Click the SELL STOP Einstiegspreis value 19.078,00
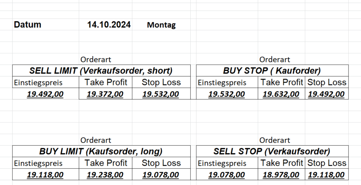Screen dimensions: 361x185 tap(226, 175)
